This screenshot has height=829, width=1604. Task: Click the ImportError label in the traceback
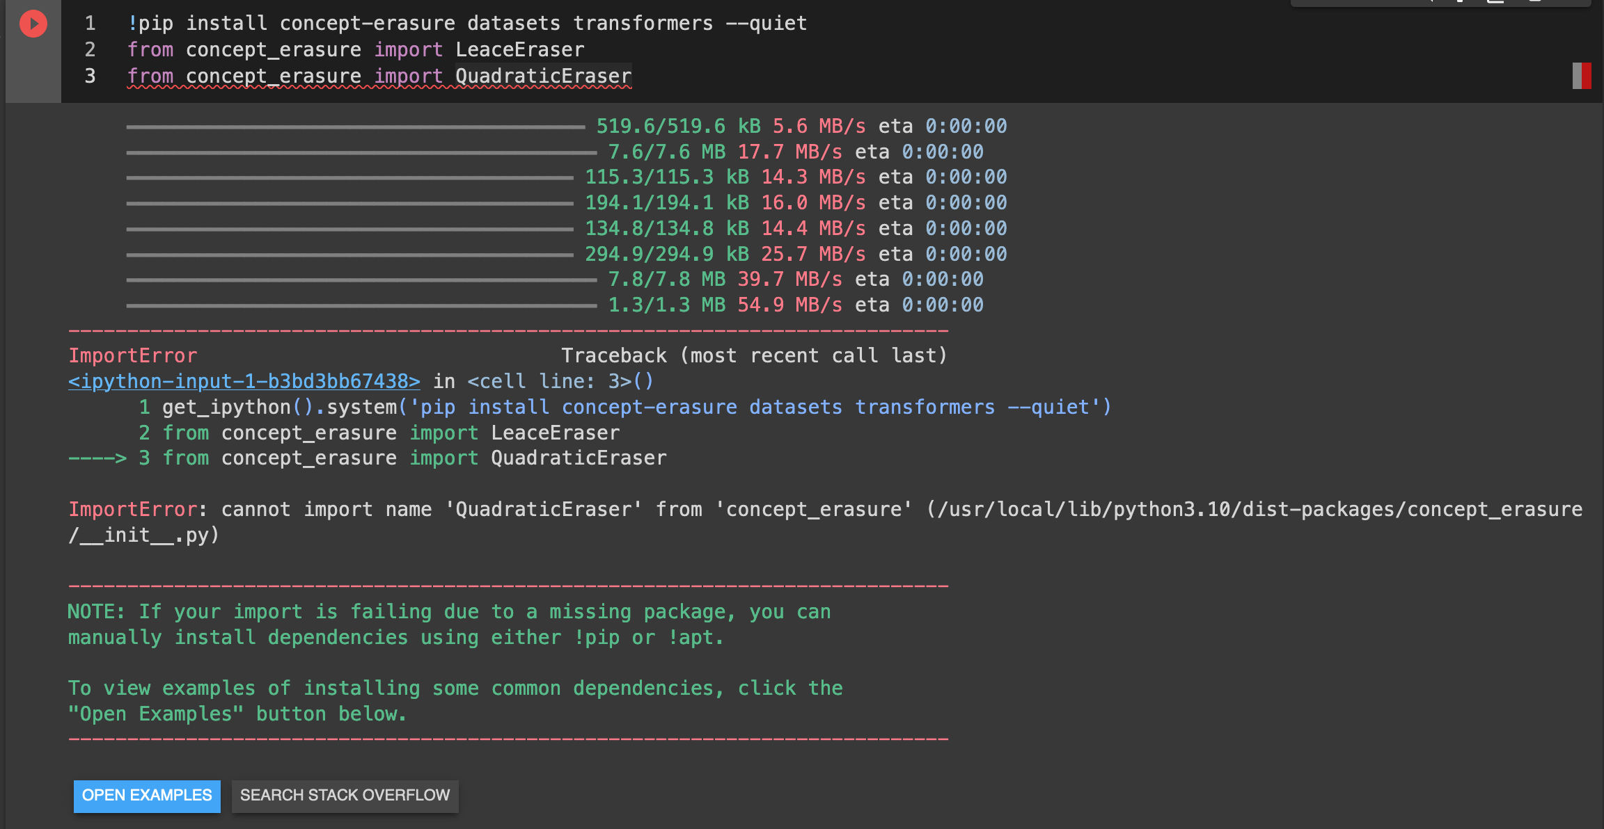point(132,355)
